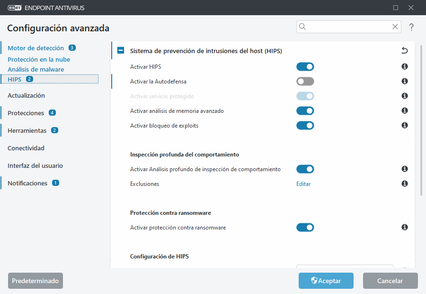
Task: Click the ESET logo in title bar
Action: [15, 8]
